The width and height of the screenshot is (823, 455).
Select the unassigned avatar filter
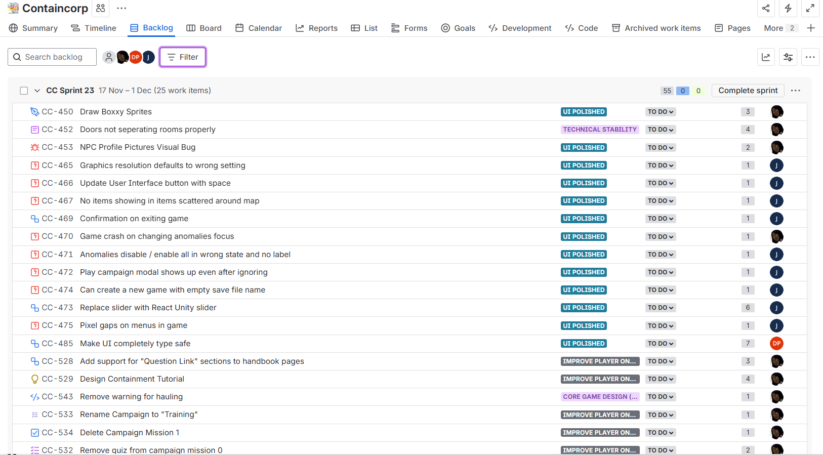pos(109,57)
